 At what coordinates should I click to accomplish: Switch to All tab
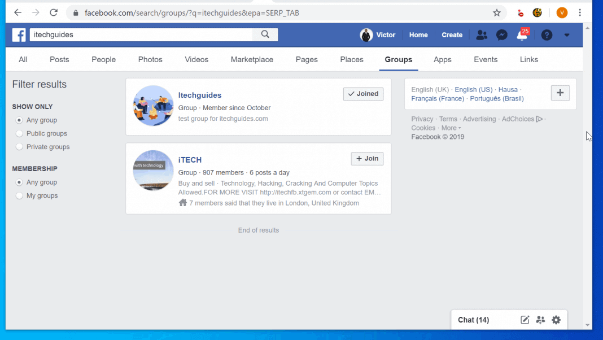click(23, 60)
